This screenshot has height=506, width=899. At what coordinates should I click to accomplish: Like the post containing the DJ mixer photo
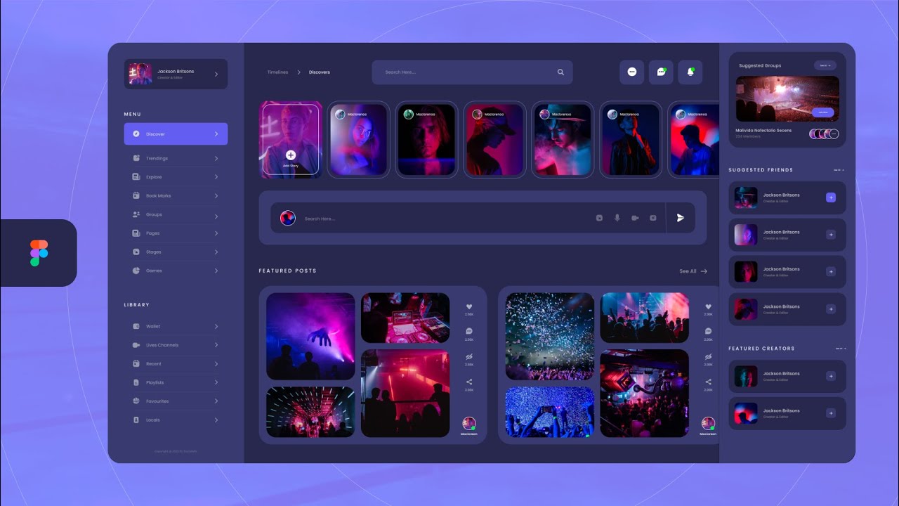469,306
